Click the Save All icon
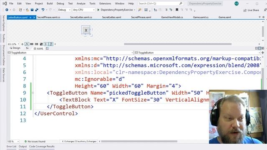Screen dimensions: 267x150 37,10
